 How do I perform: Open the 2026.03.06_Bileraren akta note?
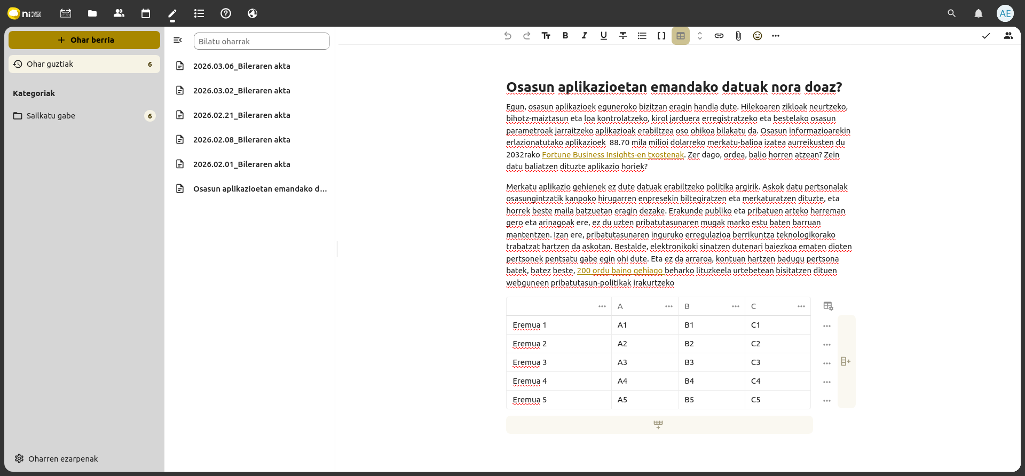click(x=241, y=66)
